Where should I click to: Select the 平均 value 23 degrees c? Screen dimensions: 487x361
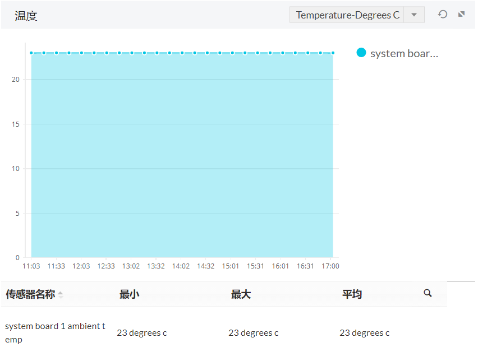pos(364,333)
